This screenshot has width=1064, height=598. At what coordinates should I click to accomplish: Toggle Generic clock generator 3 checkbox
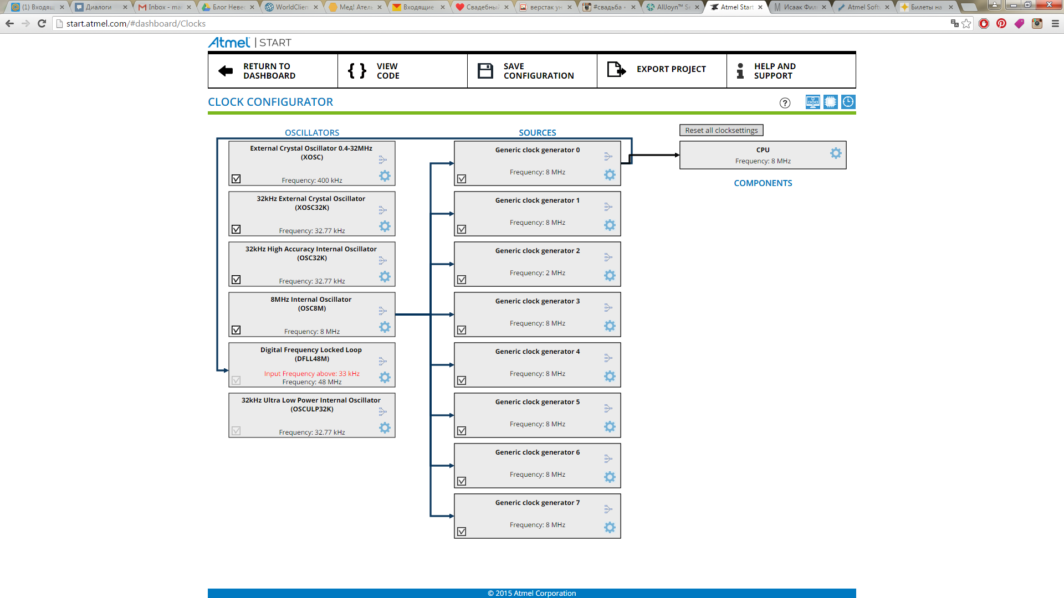coord(462,330)
